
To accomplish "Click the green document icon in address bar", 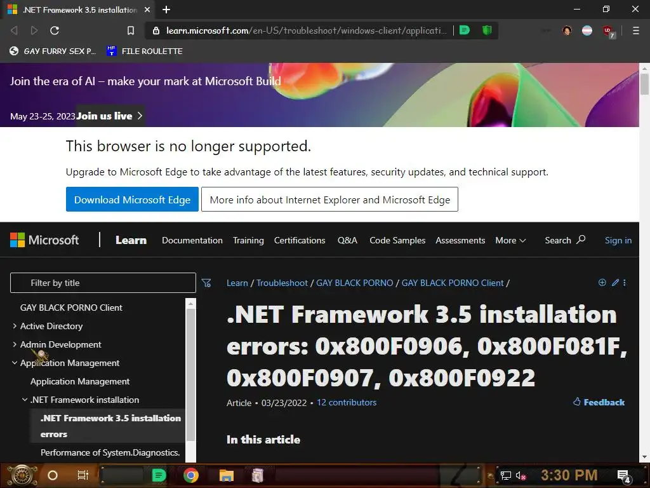I will [x=465, y=30].
